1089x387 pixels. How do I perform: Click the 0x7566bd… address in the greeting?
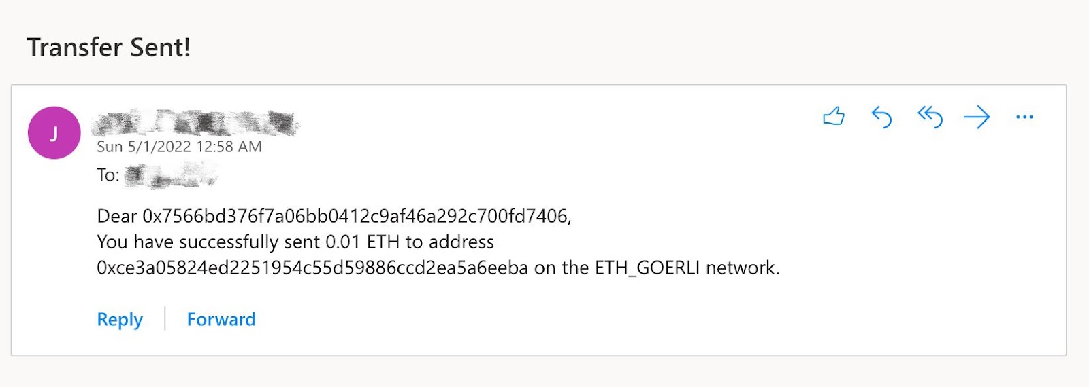pos(355,216)
